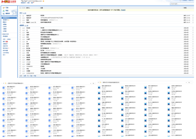Check the email from sender yixuan
196x139 pixels.
[x=20, y=62]
